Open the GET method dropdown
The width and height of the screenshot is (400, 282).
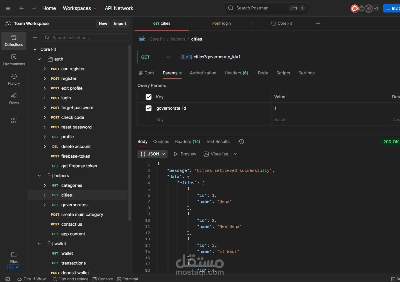coord(156,57)
